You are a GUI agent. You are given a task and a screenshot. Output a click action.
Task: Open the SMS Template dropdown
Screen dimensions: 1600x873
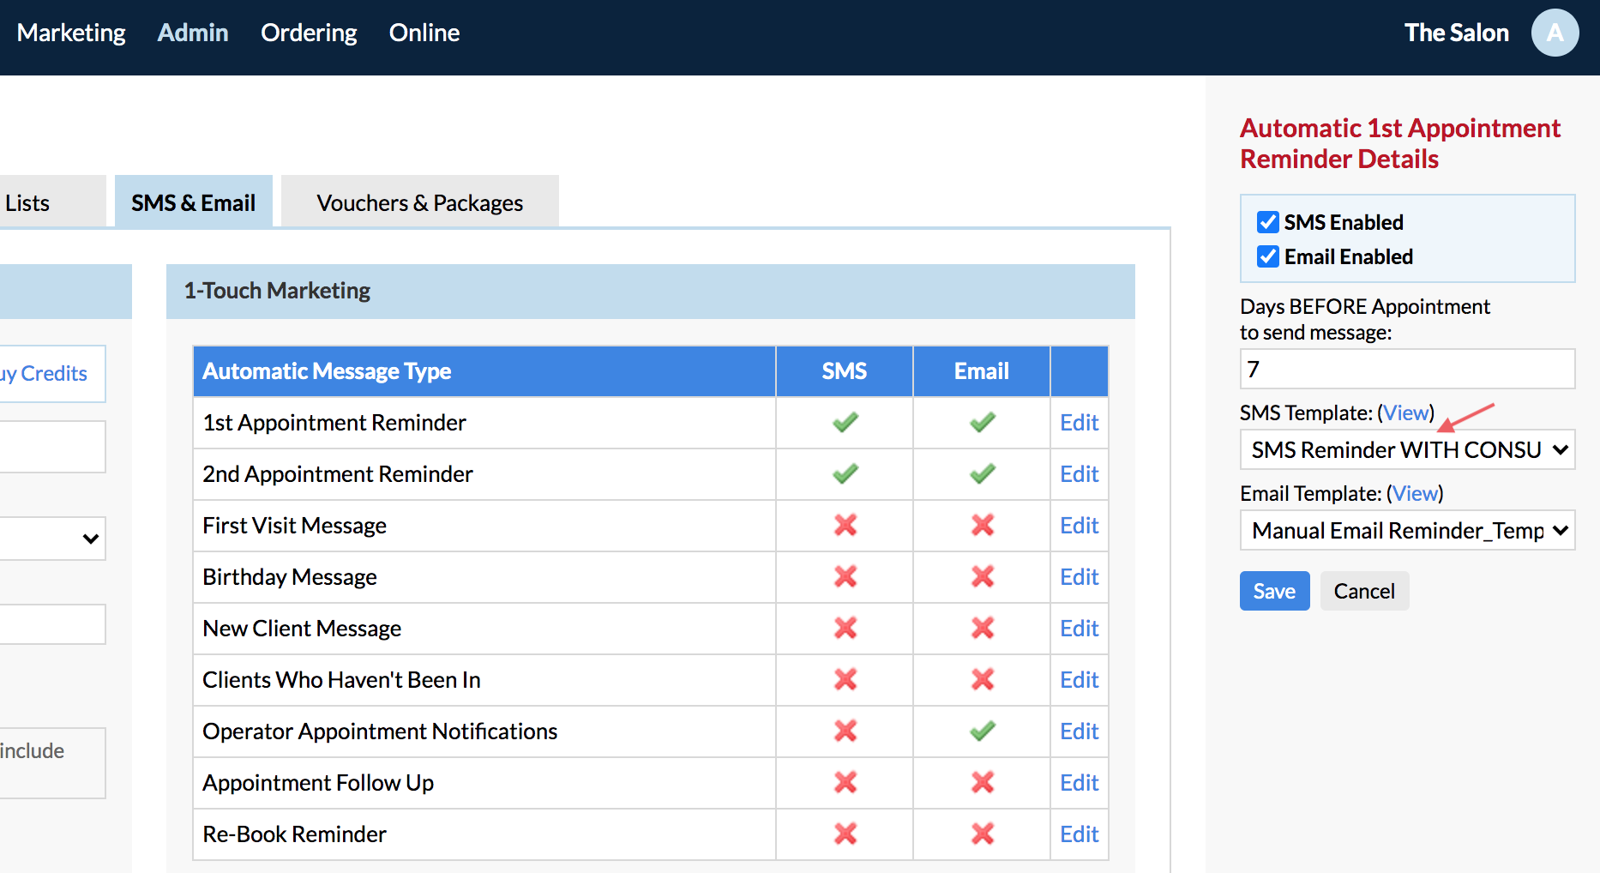pos(1407,449)
